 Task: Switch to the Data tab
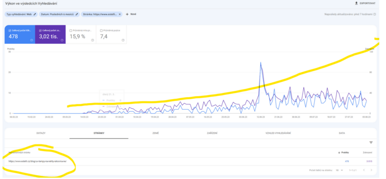(342, 133)
